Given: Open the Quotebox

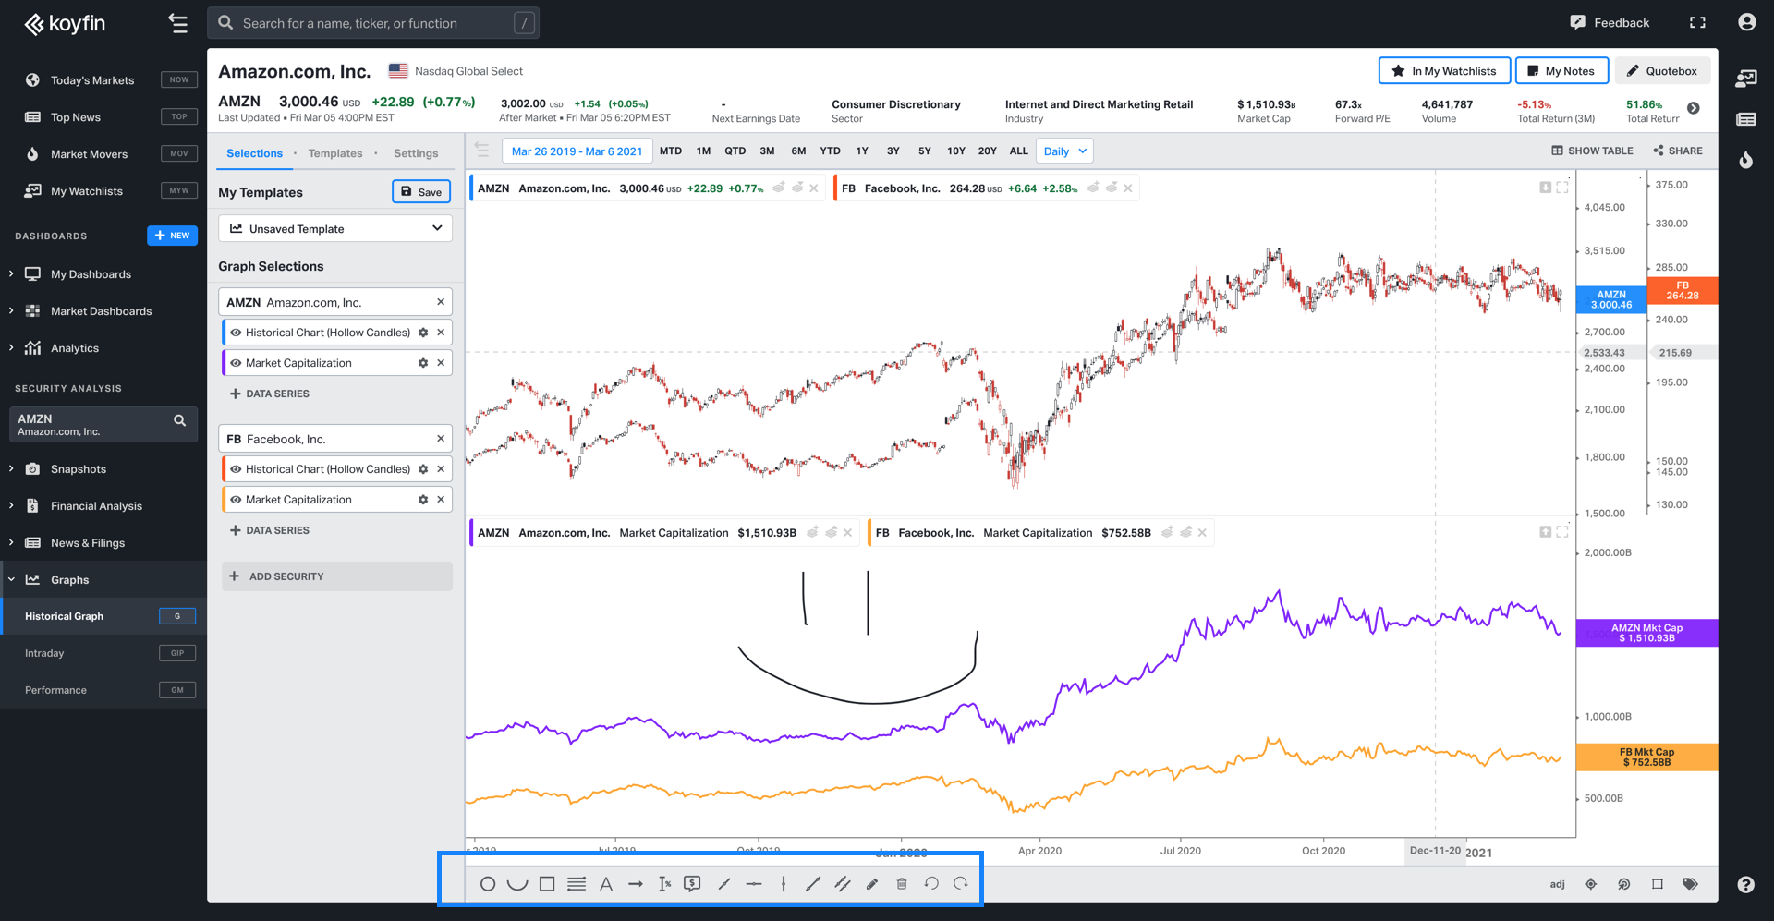Looking at the screenshot, I should (x=1662, y=71).
